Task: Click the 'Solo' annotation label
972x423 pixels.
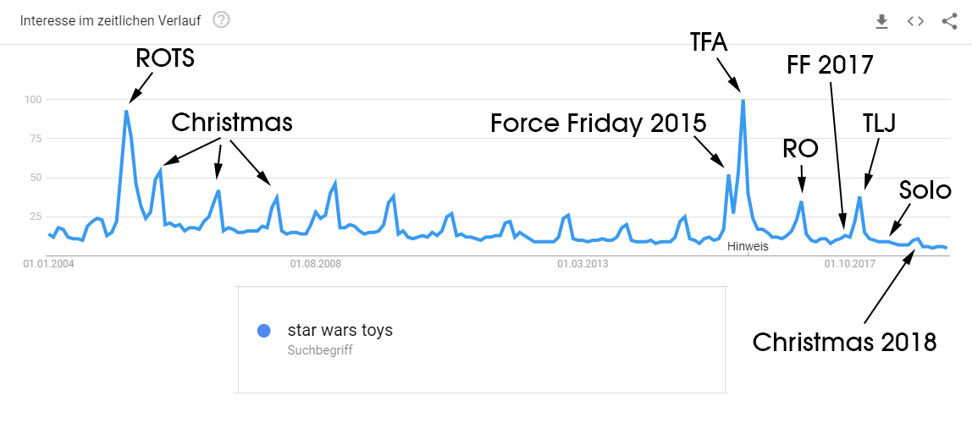Action: (925, 191)
